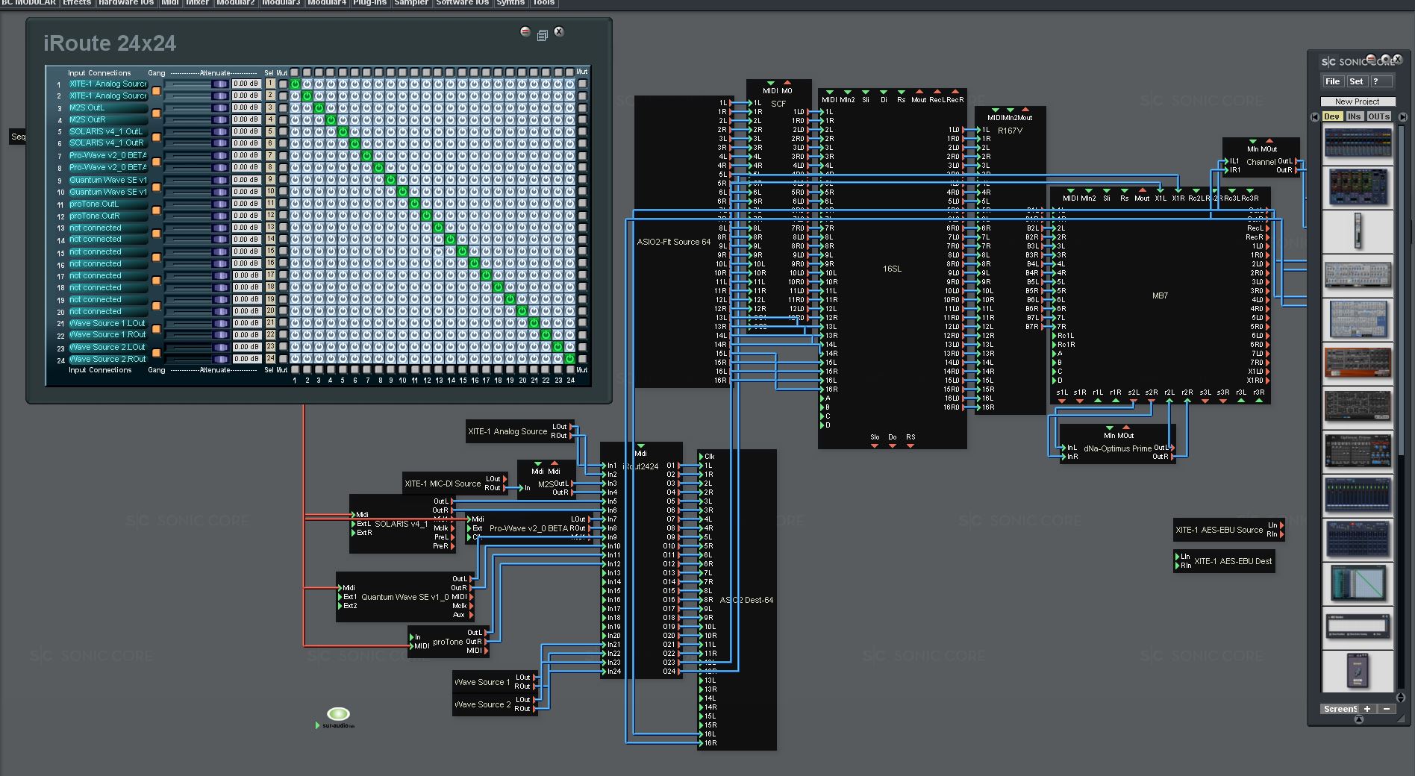This screenshot has width=1415, height=776.
Task: Toggle Mut checkbox for Pro-Wave row 7
Action: [x=283, y=156]
